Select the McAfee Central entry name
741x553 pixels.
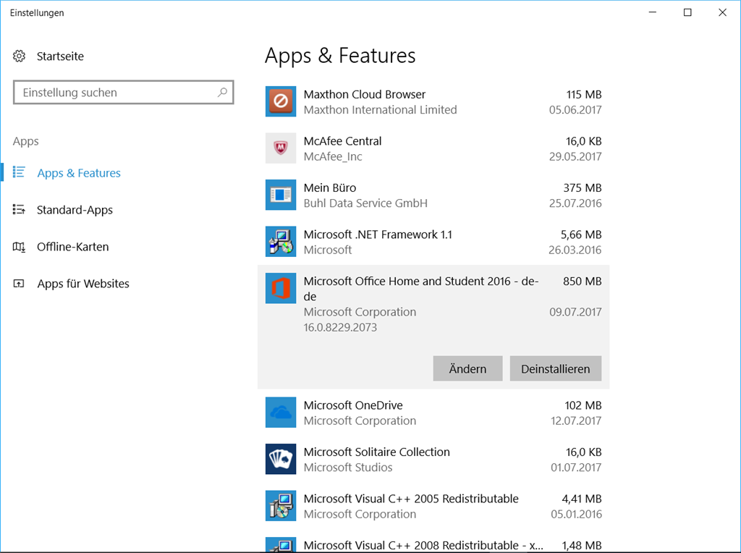[x=342, y=141]
